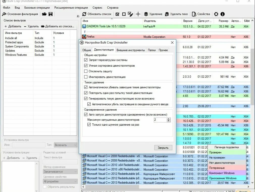Open the Вид menu
Viewport: 255px width, 192px height.
coord(17,8)
